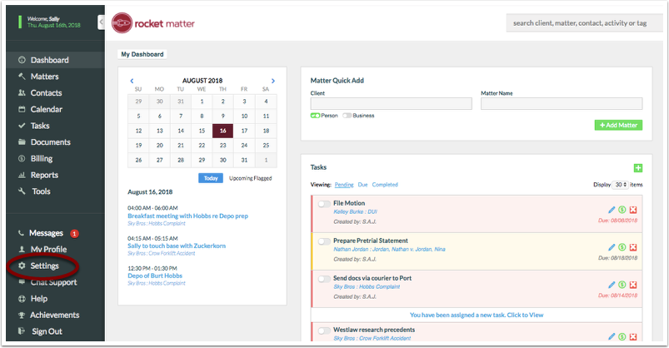View Pending tasks

coord(344,185)
